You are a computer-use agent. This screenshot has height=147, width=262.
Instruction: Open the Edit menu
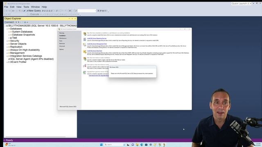pos(12,7)
